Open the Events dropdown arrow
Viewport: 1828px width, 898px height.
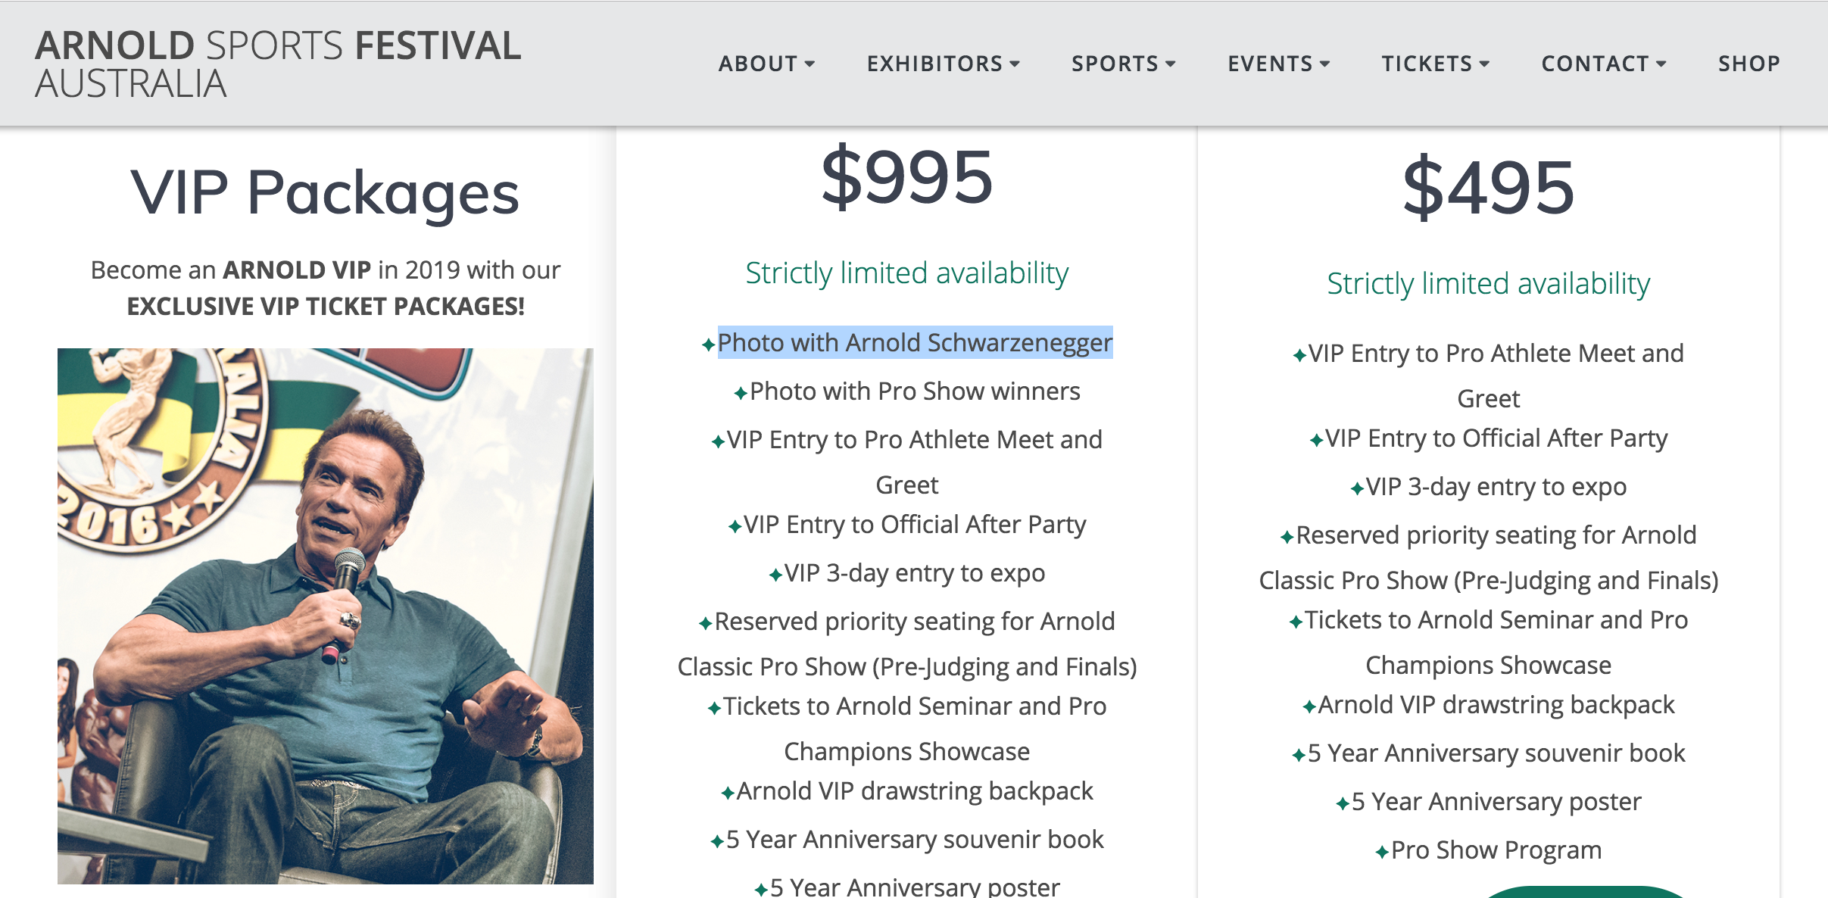1325,64
